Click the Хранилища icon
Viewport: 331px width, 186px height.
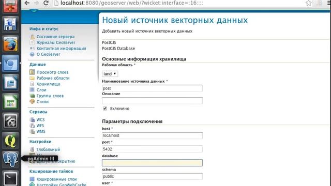tap(32, 84)
